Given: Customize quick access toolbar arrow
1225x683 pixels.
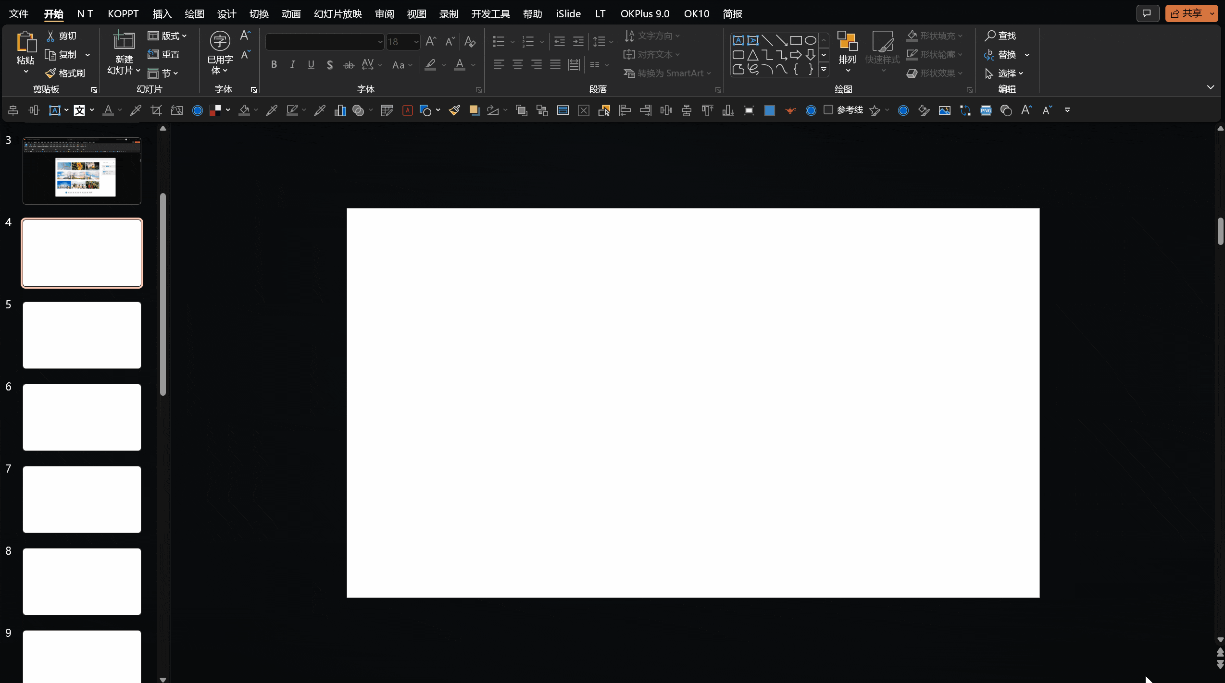Looking at the screenshot, I should [1067, 110].
